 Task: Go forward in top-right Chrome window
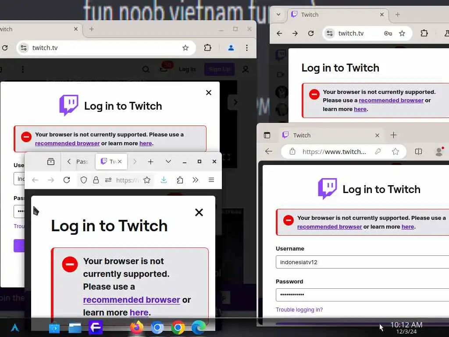pos(295,33)
